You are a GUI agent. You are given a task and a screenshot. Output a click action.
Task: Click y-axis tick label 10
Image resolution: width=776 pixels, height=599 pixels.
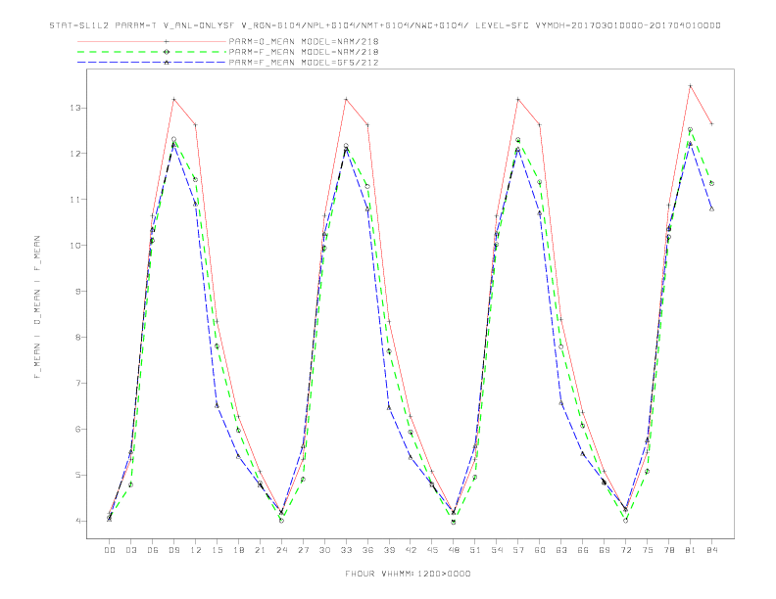point(75,246)
